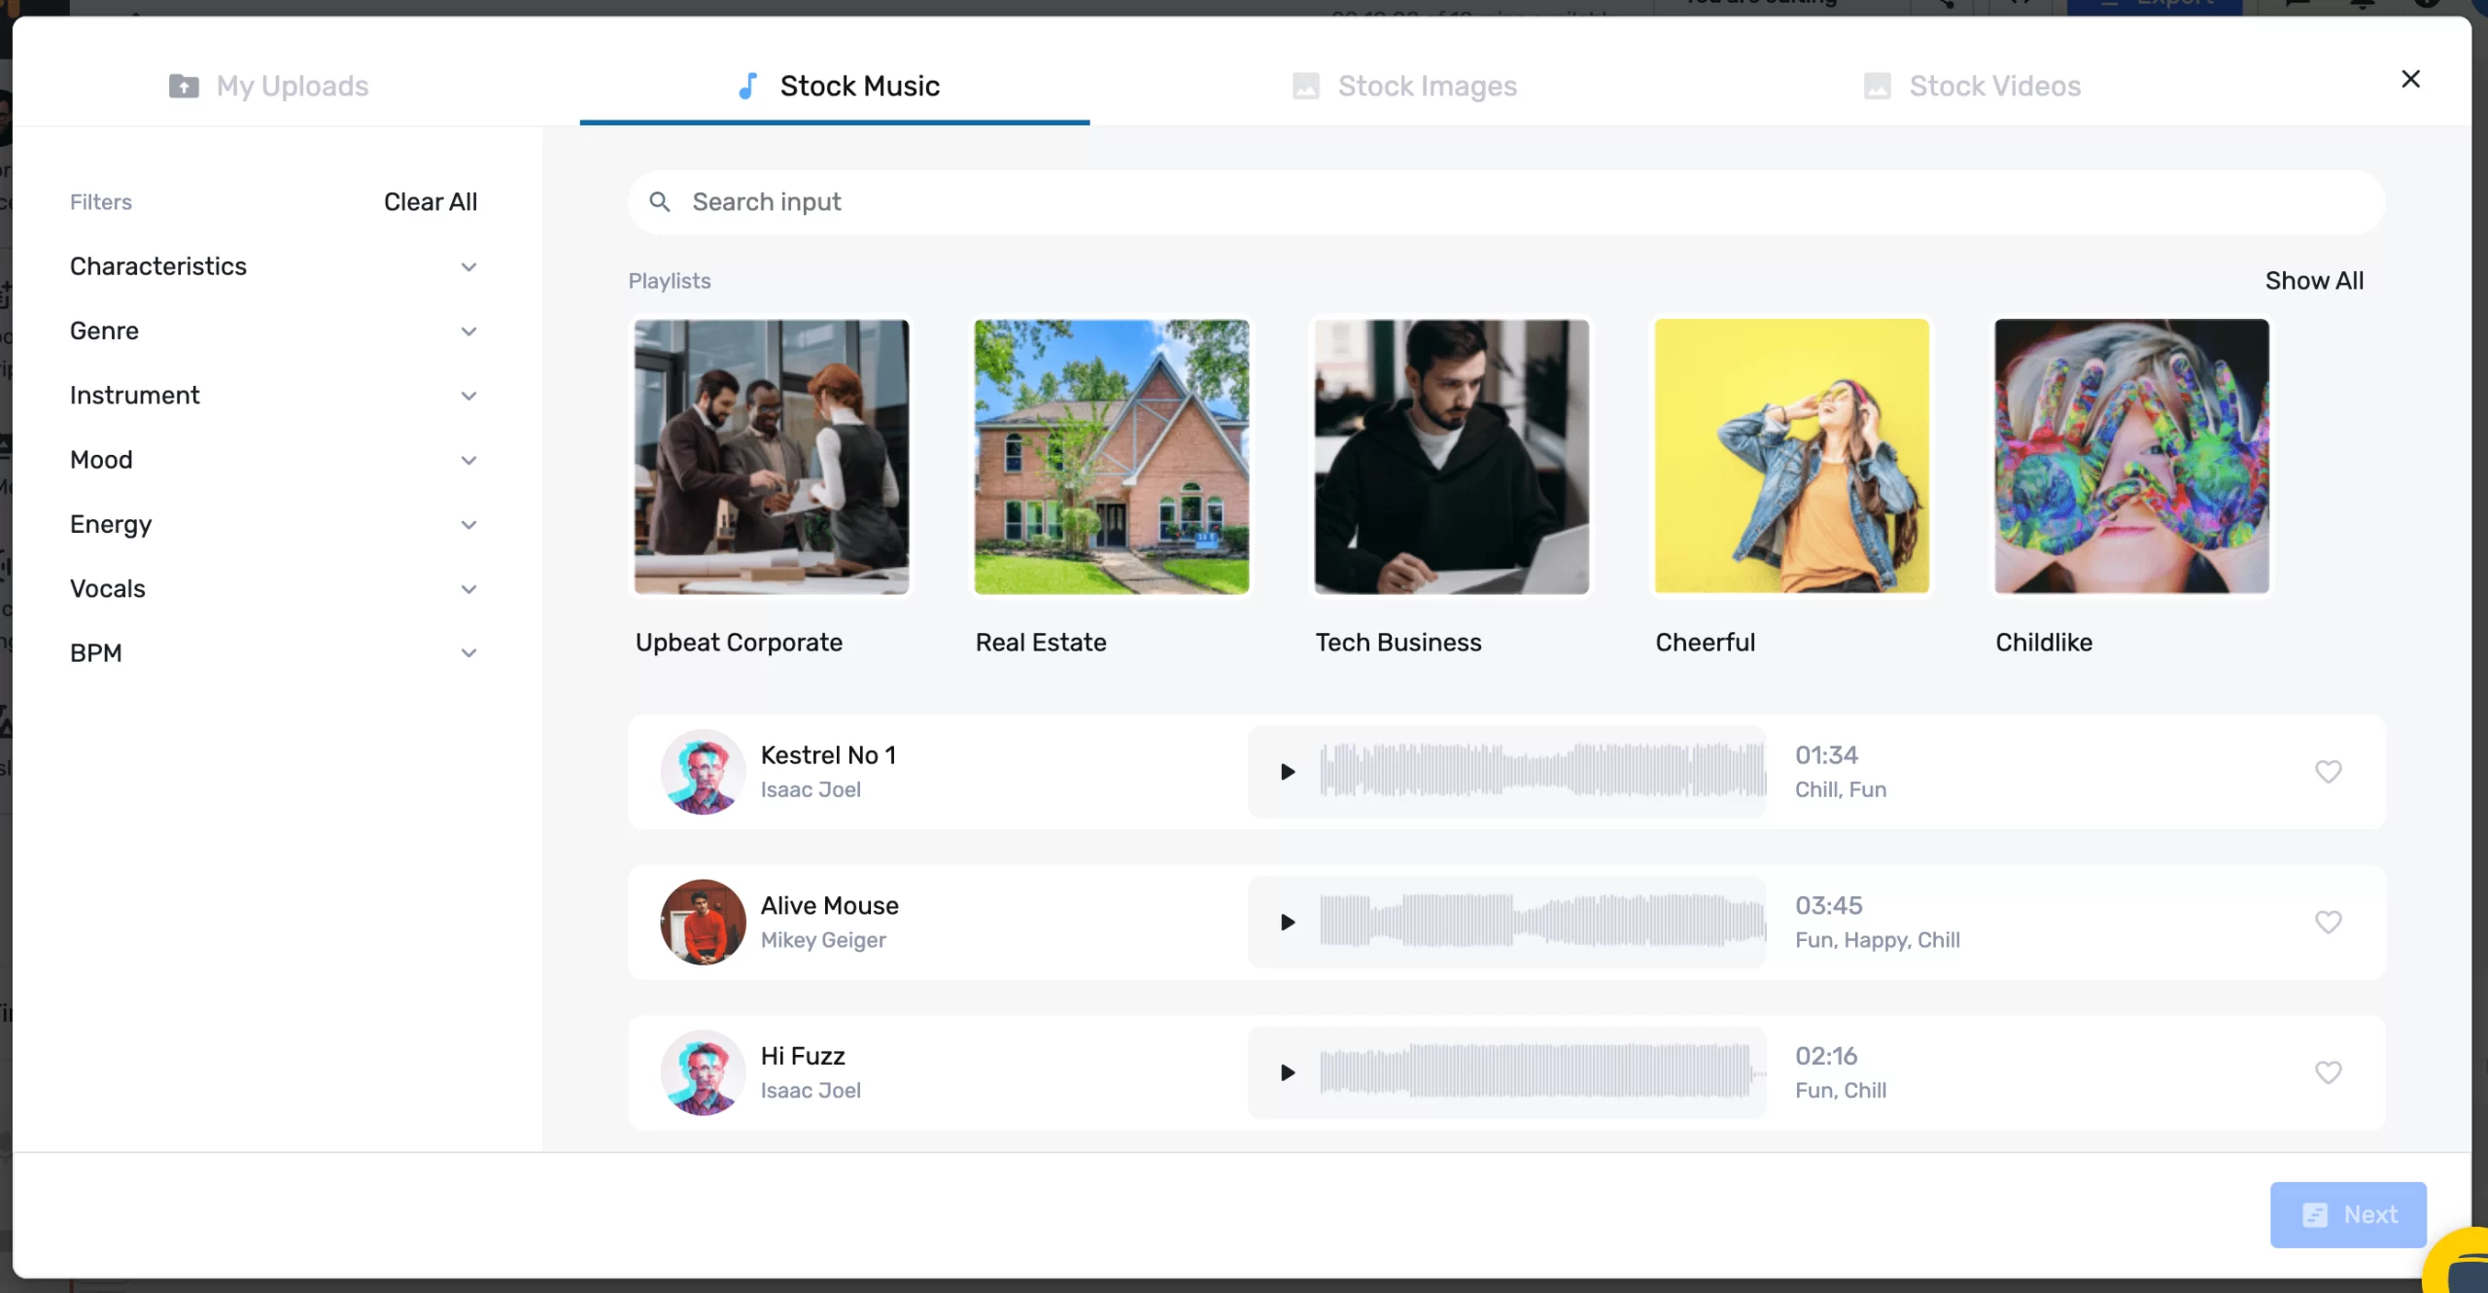
Task: Switch to My Uploads tab
Action: pos(268,87)
